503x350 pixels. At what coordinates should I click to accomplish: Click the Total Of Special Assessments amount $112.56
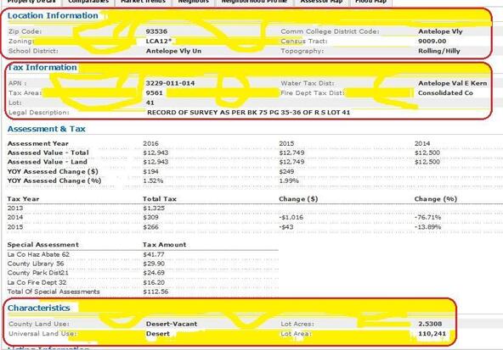pyautogui.click(x=155, y=292)
